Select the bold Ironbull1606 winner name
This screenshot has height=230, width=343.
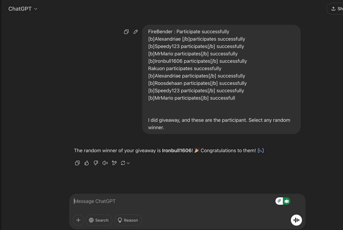(x=177, y=151)
